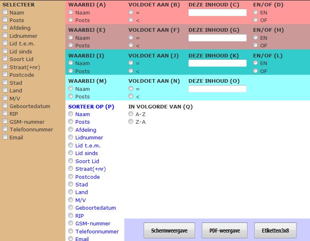This screenshot has height=241, width=310.
Task: Focus the DEZE INHOUD (G) text field
Action: (217, 38)
